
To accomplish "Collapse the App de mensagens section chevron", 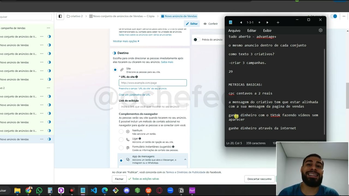I will click(185, 160).
